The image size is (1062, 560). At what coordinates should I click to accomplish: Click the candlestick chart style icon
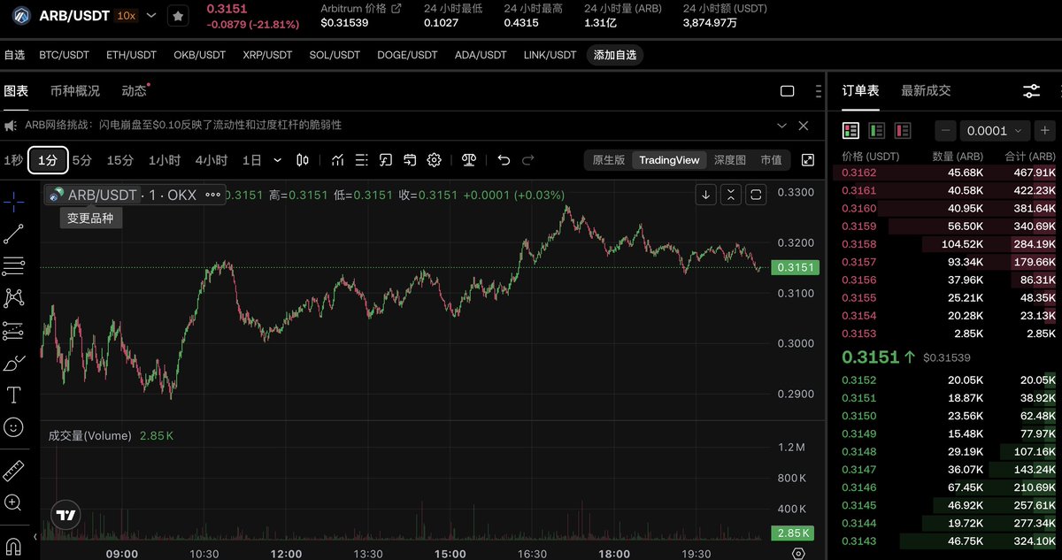[x=303, y=160]
